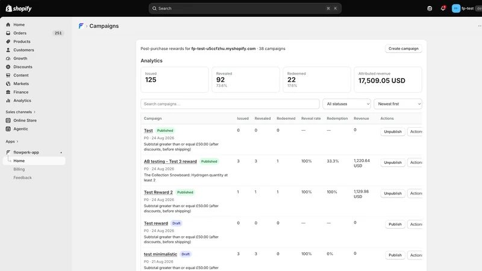Unpublish Test Reward 2 campaign
The image size is (482, 271).
[393, 193]
